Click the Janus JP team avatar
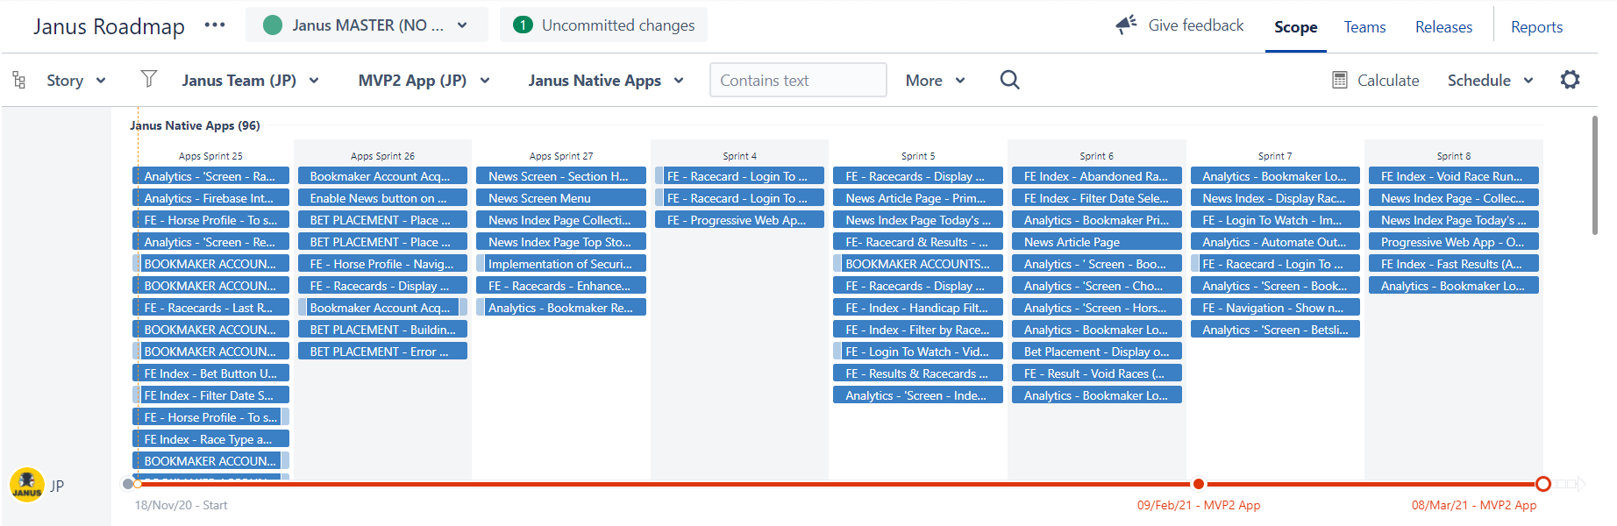This screenshot has height=526, width=1617. tap(27, 485)
